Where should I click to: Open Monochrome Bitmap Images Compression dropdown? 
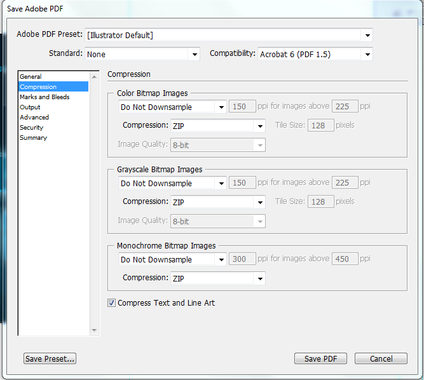click(217, 278)
